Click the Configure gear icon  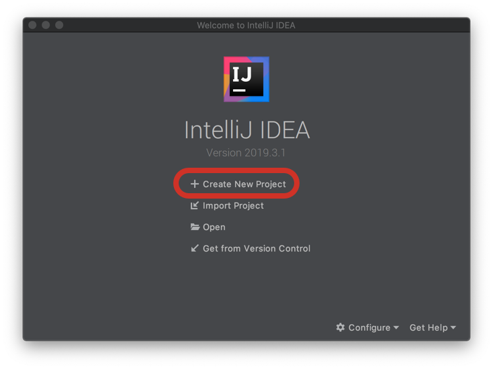(x=340, y=327)
